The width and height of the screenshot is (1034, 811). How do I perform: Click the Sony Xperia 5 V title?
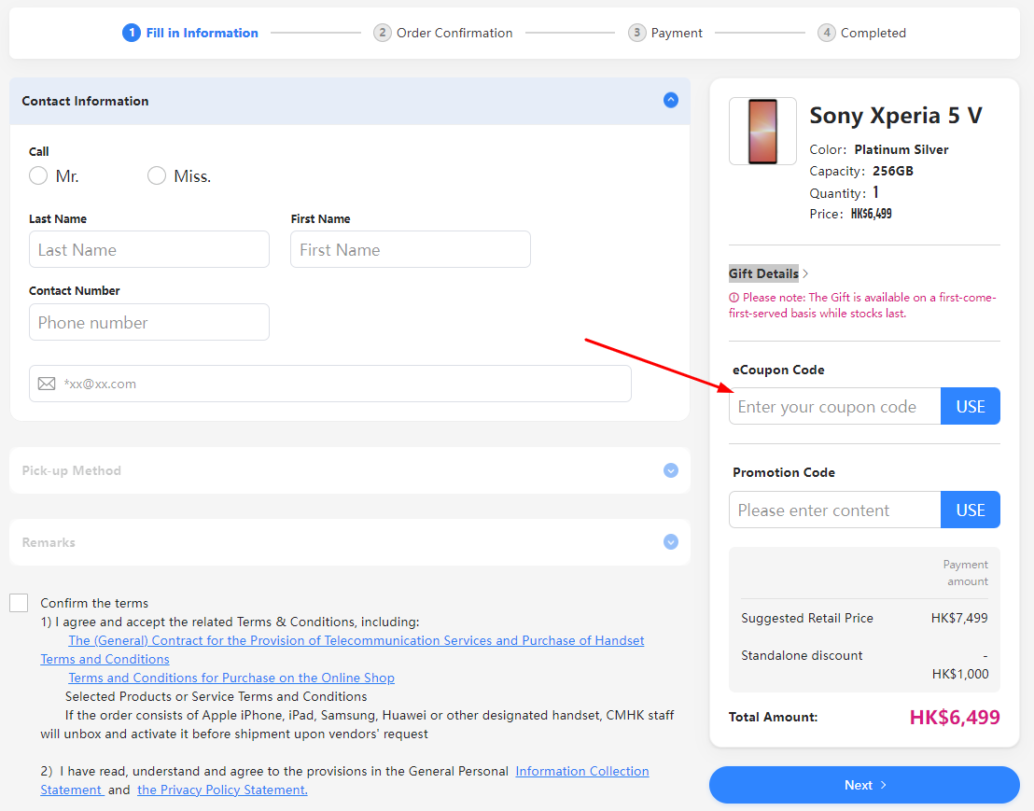point(896,116)
